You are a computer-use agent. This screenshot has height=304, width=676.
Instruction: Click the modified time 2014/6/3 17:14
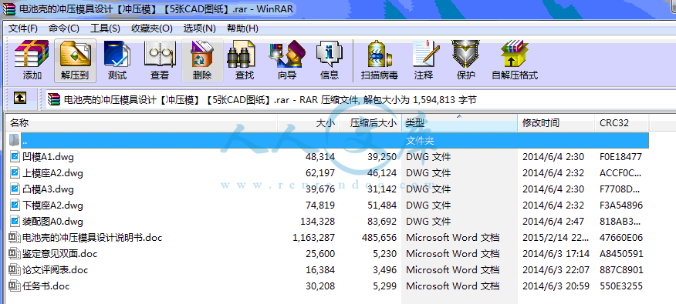[x=556, y=254]
